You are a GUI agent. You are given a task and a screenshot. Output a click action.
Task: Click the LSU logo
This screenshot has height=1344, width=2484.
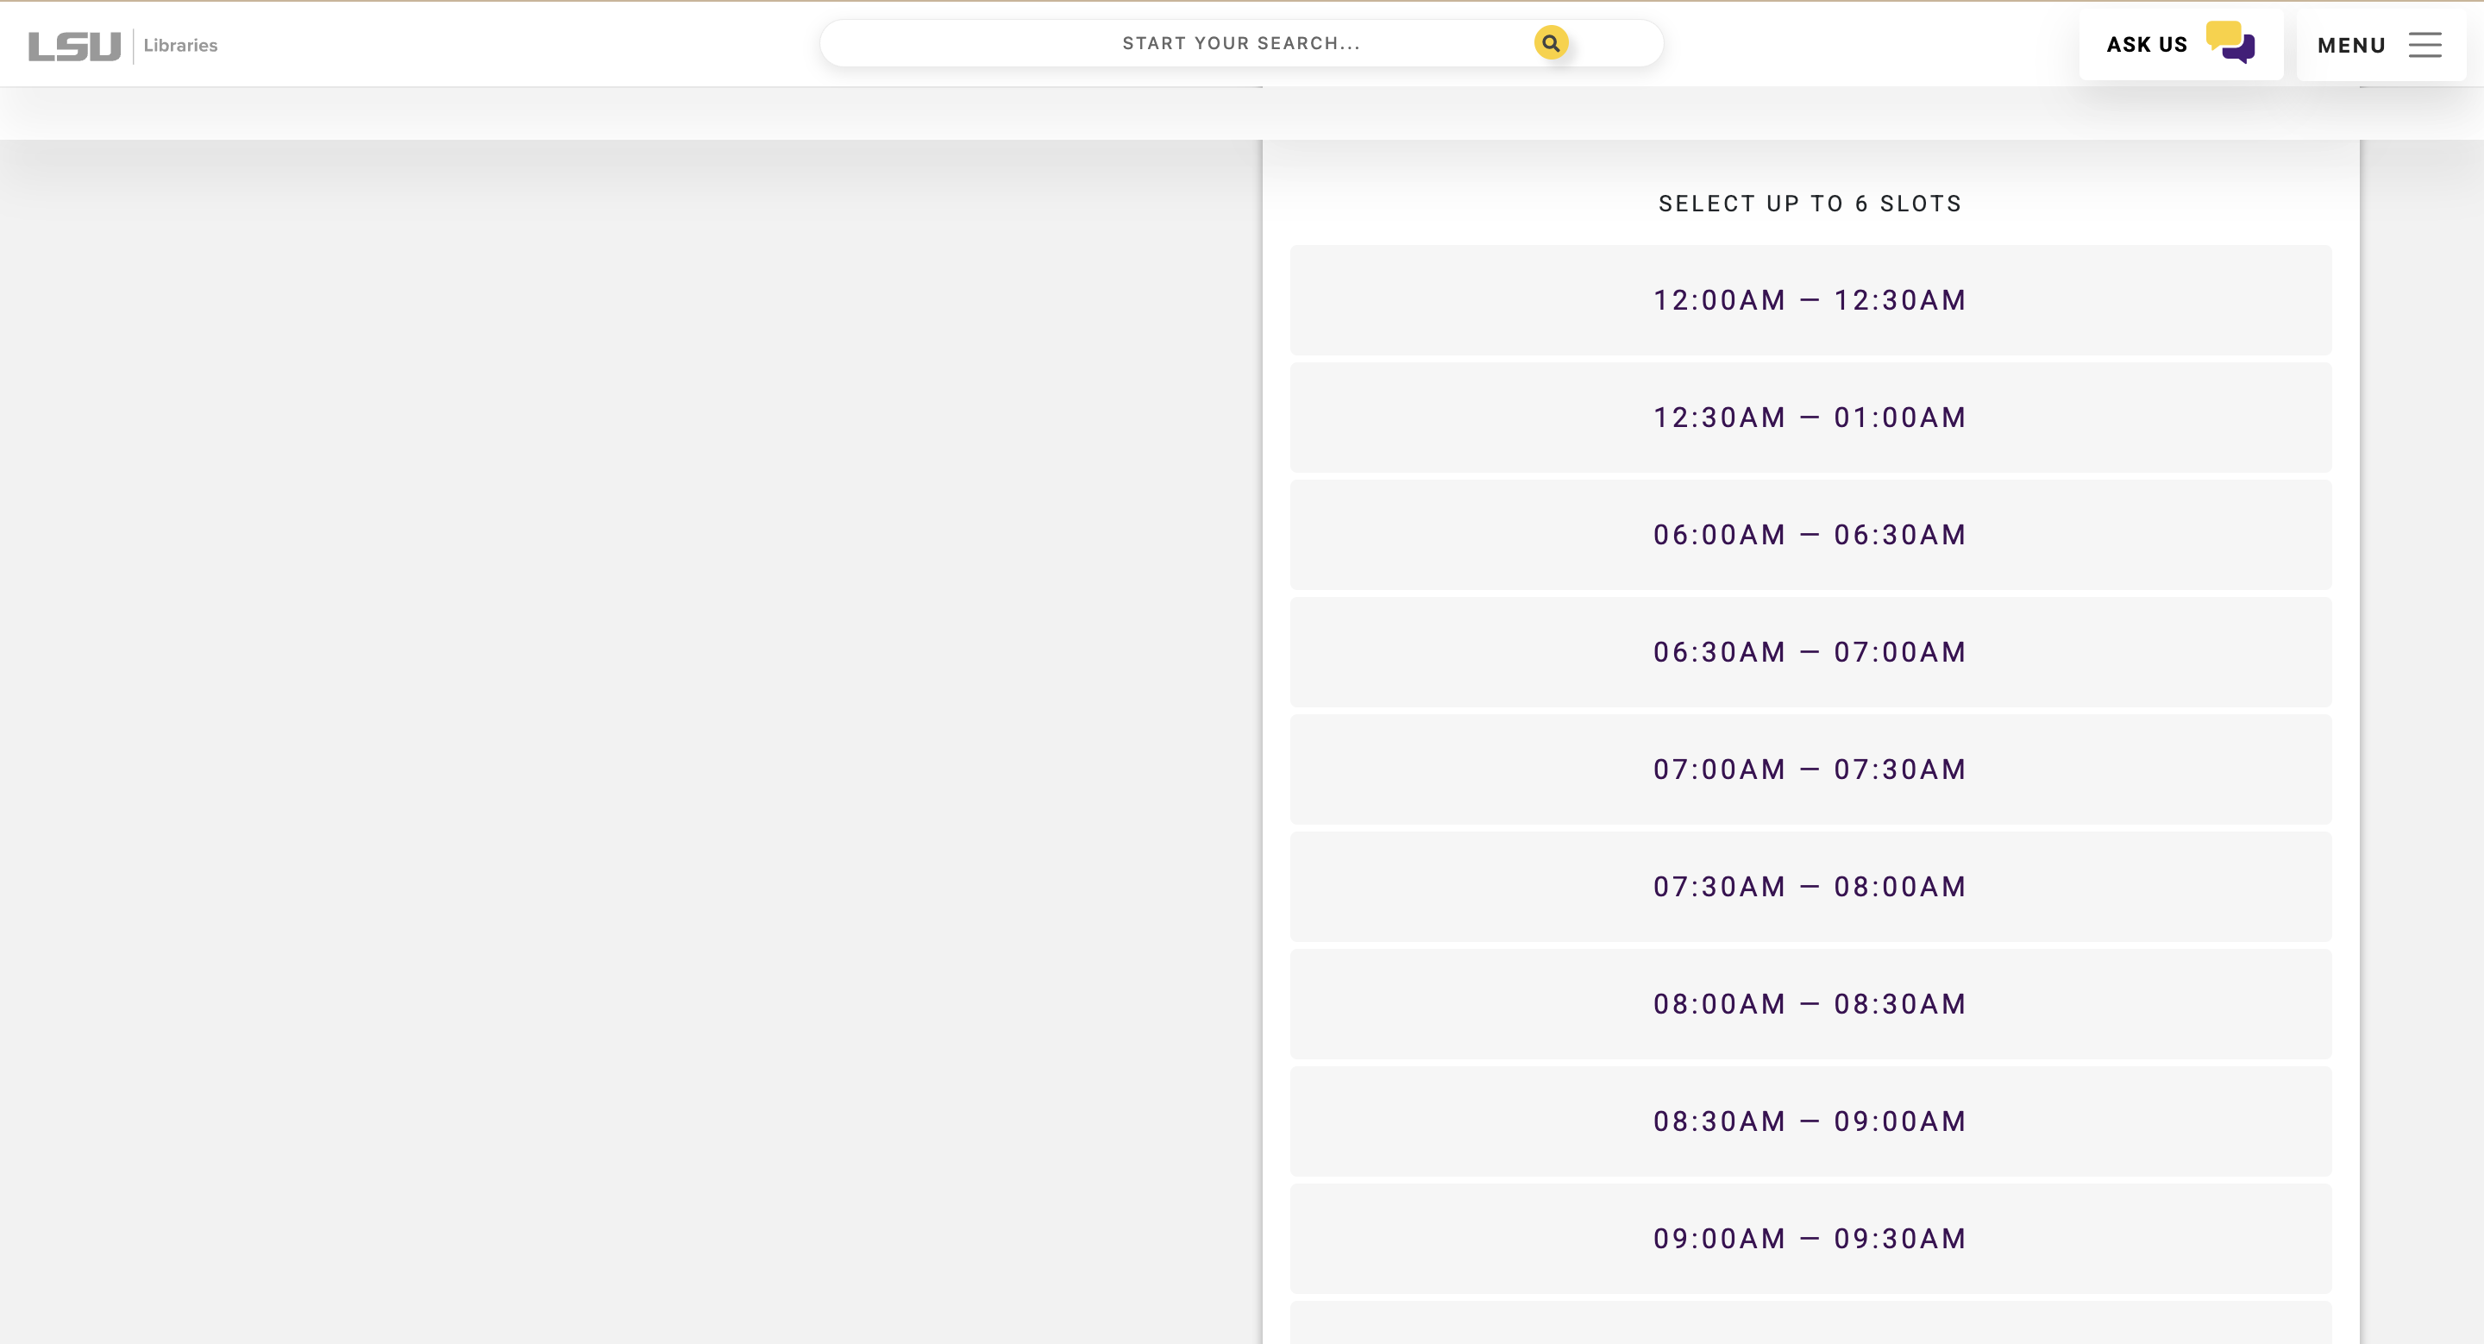point(74,46)
